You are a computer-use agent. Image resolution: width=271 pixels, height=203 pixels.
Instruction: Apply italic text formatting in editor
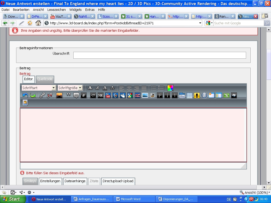pos(97,88)
